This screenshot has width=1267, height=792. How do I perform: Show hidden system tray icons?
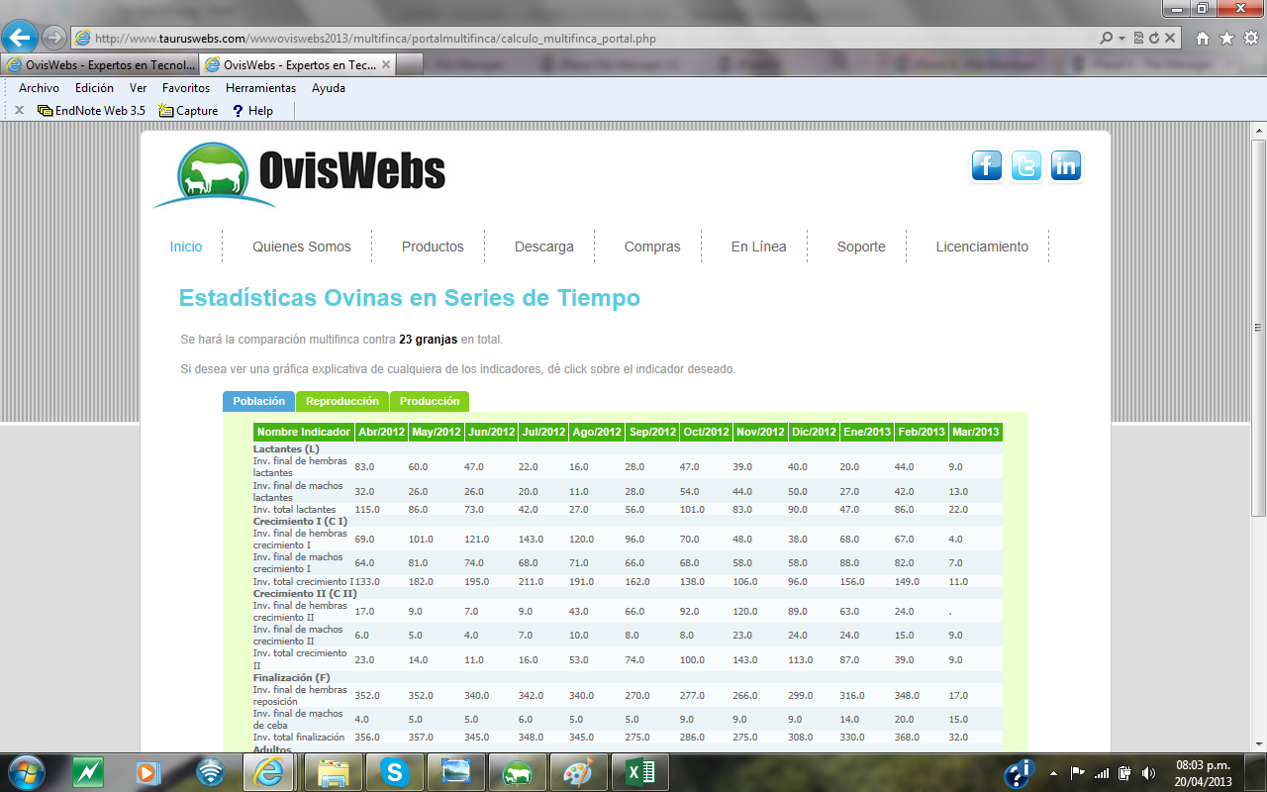click(1052, 772)
